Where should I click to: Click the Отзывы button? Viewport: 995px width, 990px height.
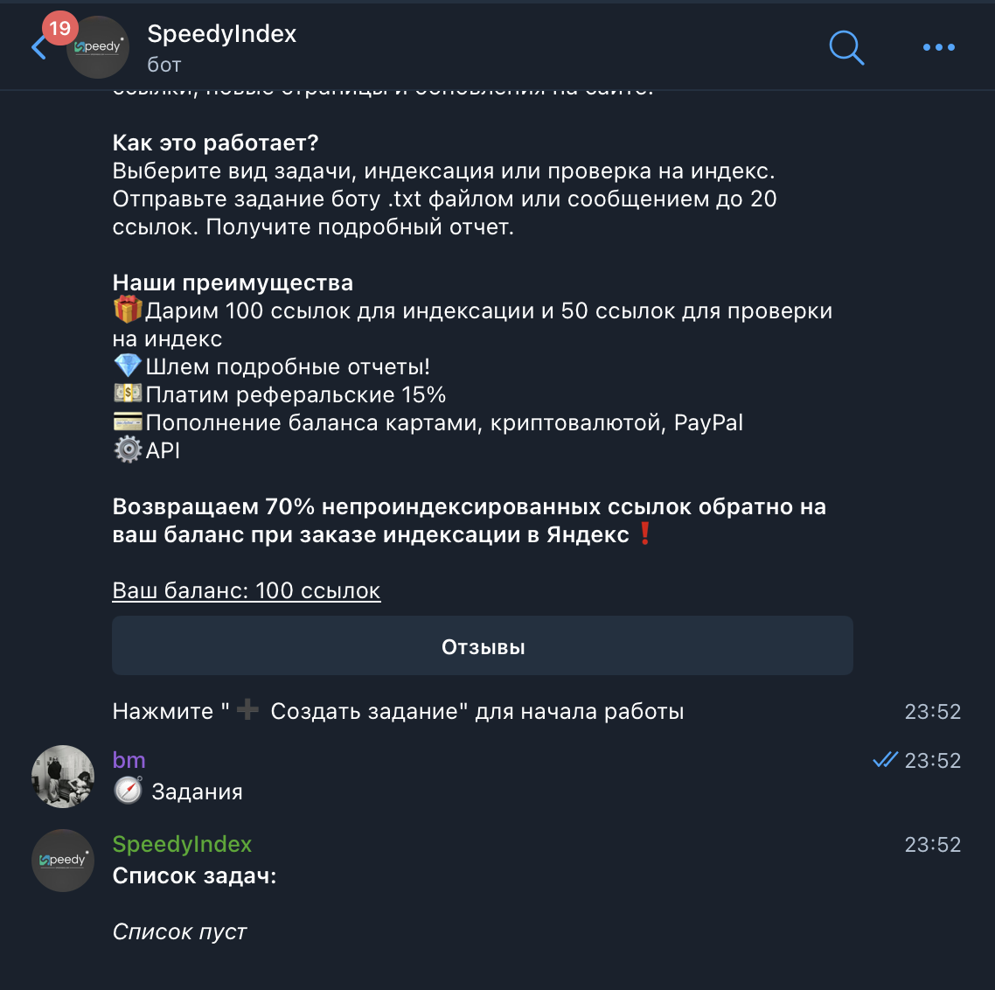(483, 645)
